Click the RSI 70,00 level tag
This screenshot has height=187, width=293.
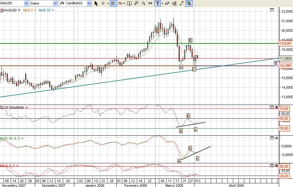click(284, 109)
